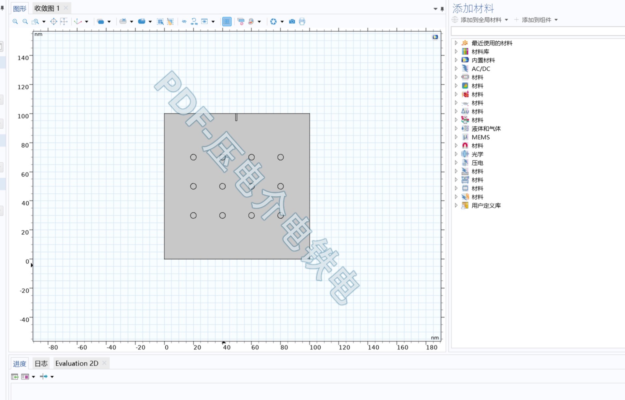Click the zoom out magnifier icon

click(25, 22)
